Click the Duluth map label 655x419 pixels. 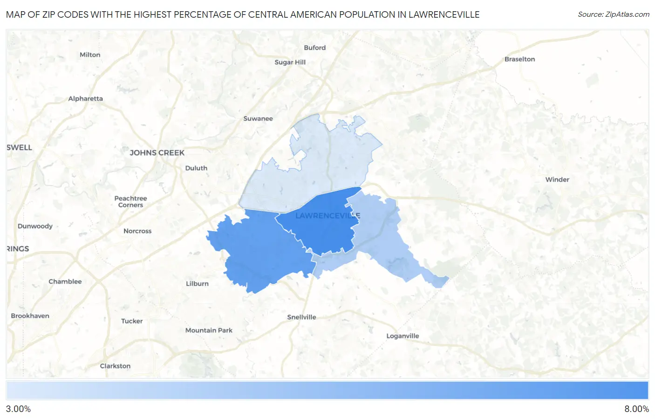point(196,168)
